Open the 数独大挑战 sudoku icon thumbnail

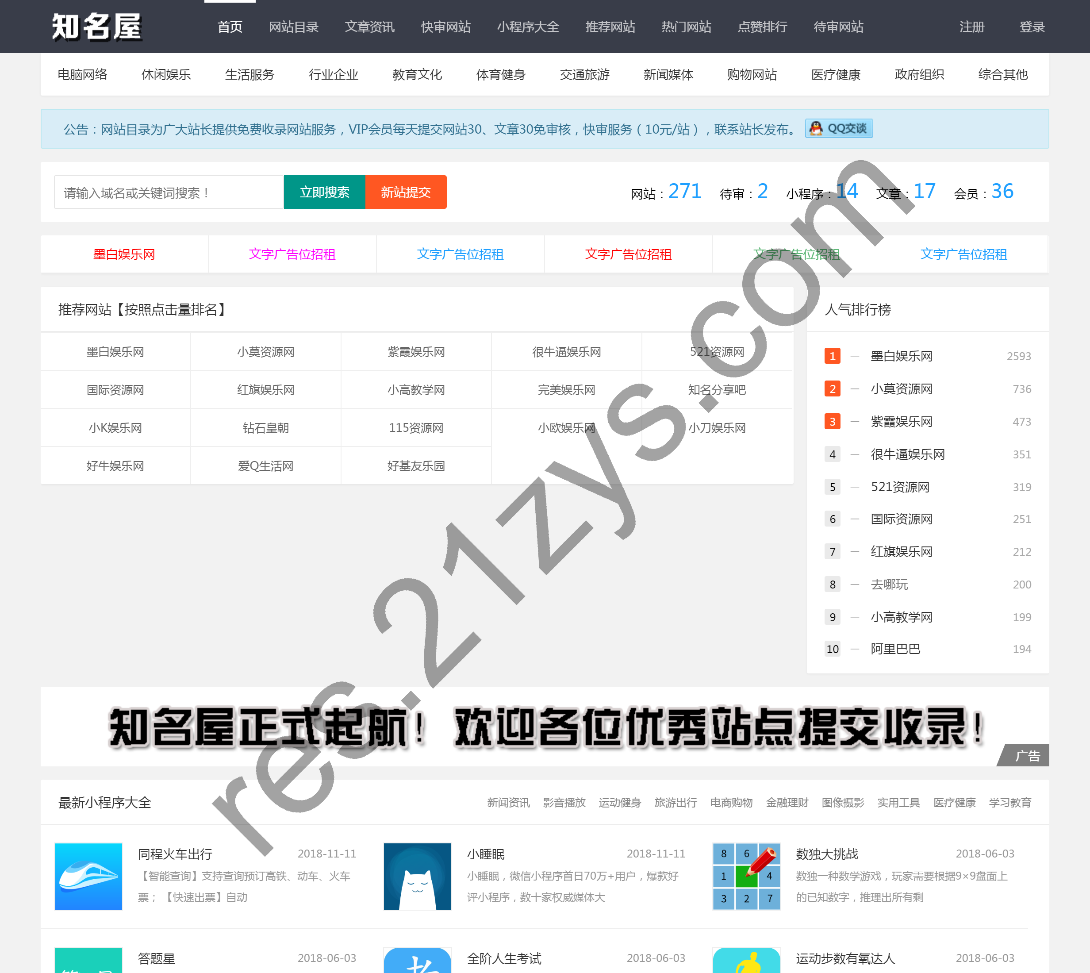(x=747, y=876)
